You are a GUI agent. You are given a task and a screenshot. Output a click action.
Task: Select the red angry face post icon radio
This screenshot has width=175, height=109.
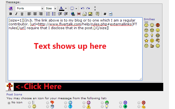[139, 102]
